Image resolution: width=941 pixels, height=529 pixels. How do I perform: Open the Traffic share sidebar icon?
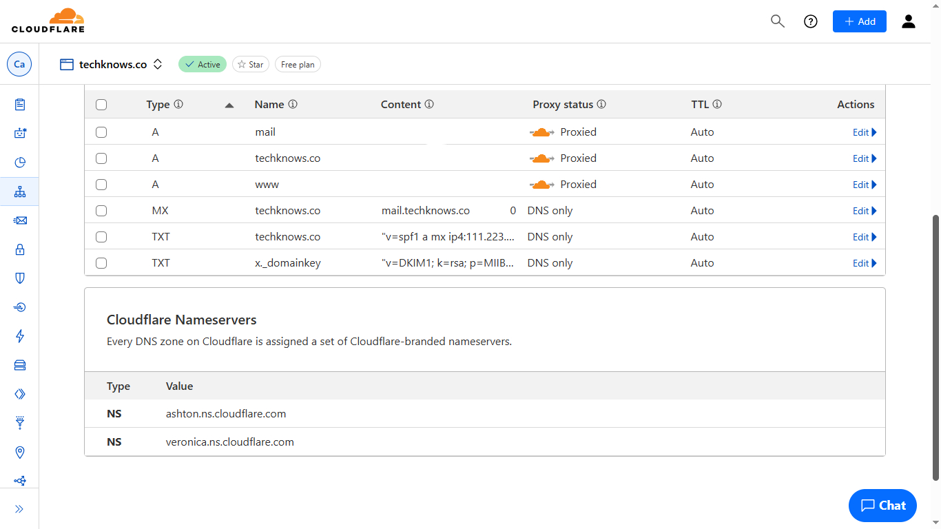pos(20,481)
